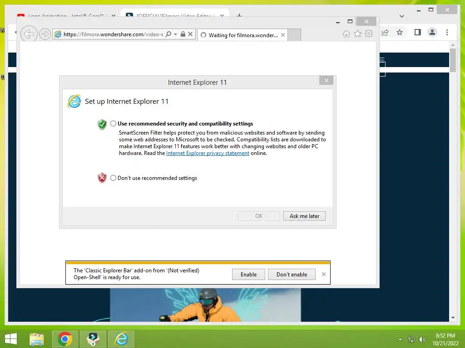Click the Internet Explorer logo in setup dialog
Screen dimensions: 465x348
74,101
